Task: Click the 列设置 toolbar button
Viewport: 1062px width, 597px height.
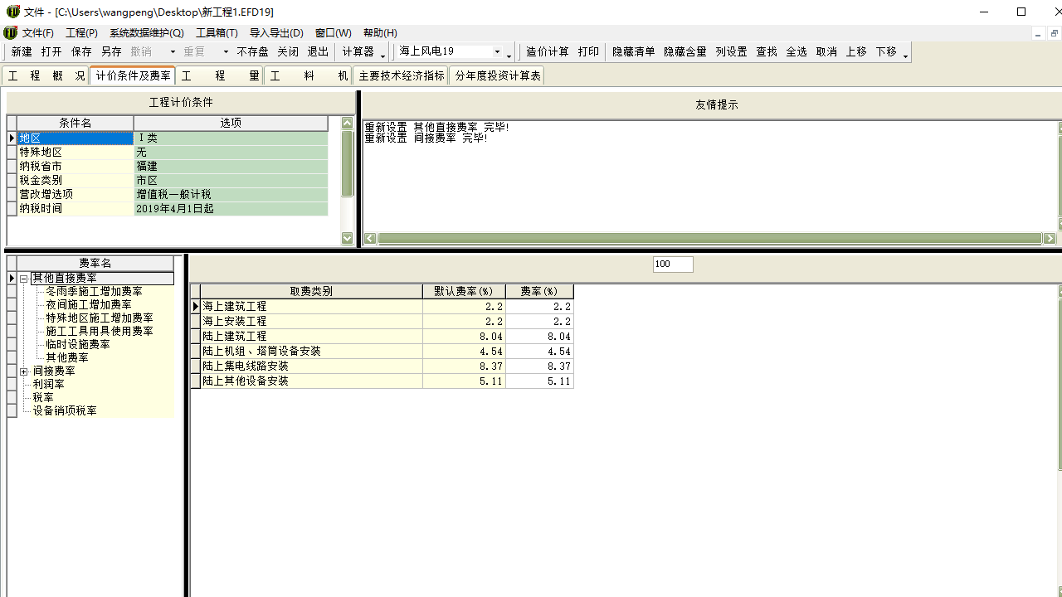Action: pos(731,51)
